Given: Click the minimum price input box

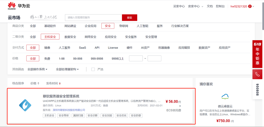Looking at the screenshot, I should click(x=136, y=58).
